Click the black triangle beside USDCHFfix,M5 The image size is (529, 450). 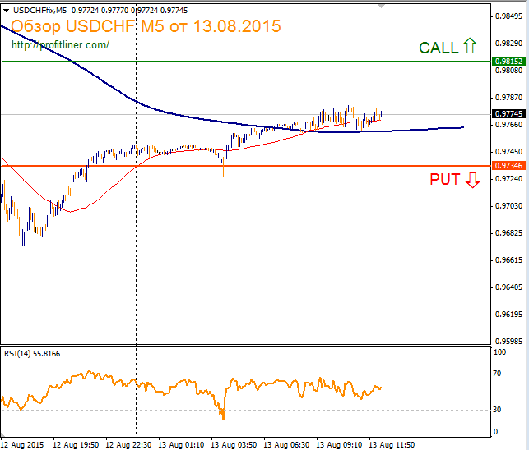[6, 11]
